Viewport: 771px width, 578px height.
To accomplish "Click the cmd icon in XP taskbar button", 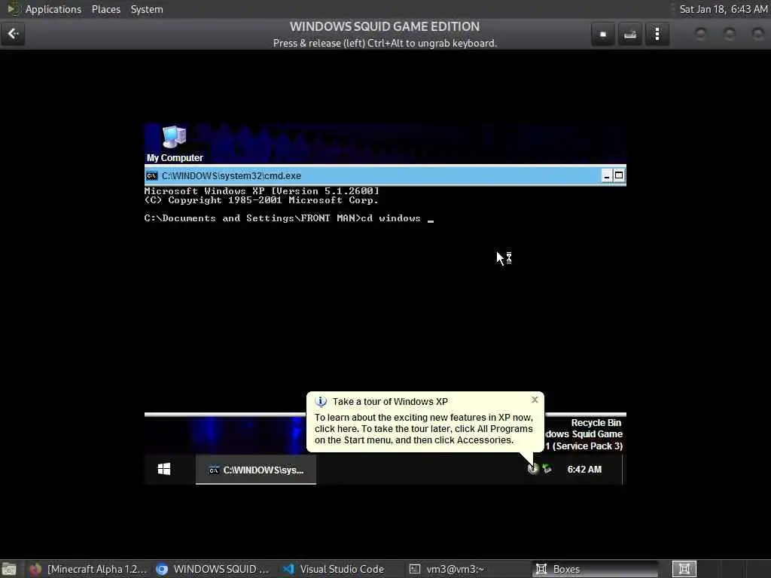I will point(213,470).
